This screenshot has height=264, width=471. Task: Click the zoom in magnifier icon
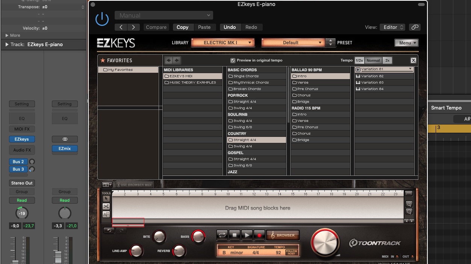(x=409, y=204)
